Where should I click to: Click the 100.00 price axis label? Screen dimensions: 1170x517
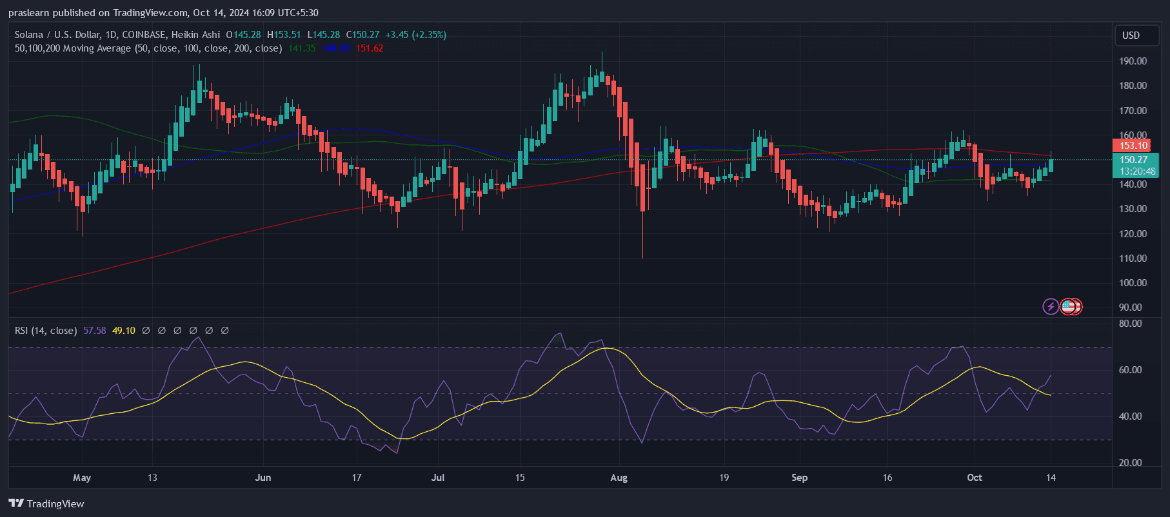[x=1133, y=283]
